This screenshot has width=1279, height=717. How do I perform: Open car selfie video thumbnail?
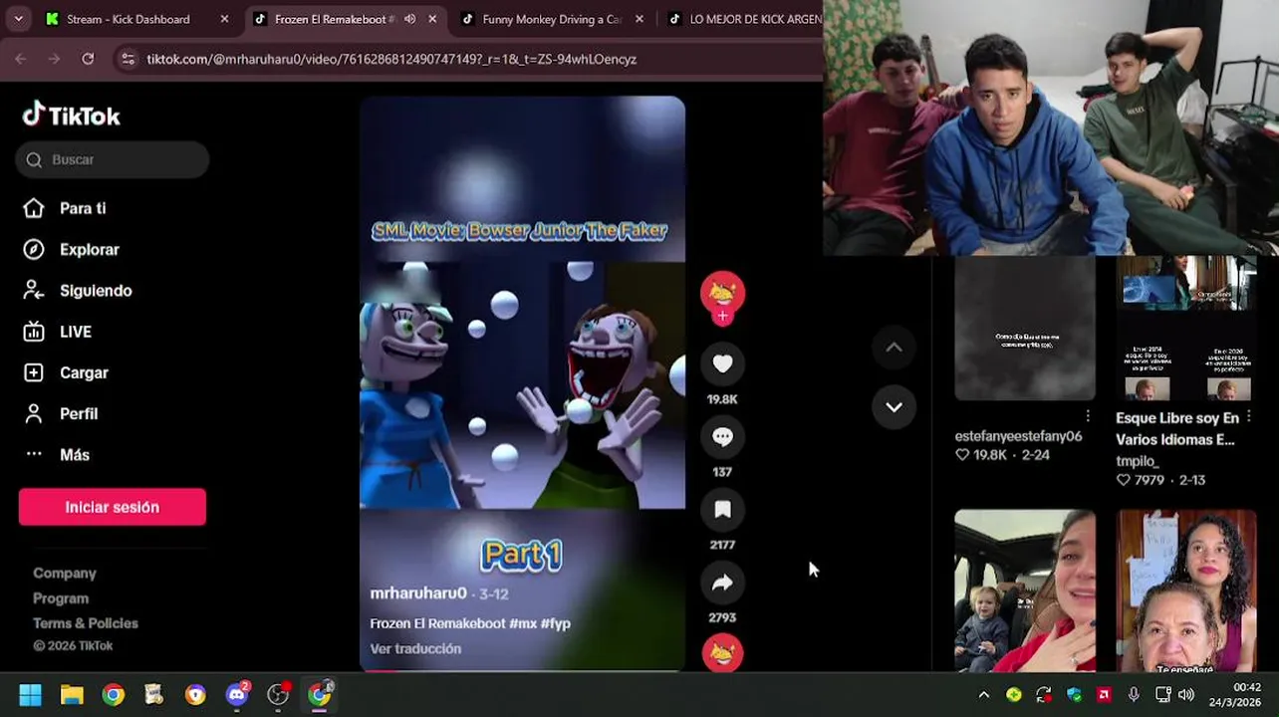[1024, 591]
